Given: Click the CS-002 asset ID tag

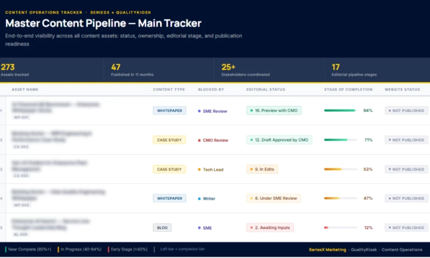Looking at the screenshot, I should click(x=21, y=147).
